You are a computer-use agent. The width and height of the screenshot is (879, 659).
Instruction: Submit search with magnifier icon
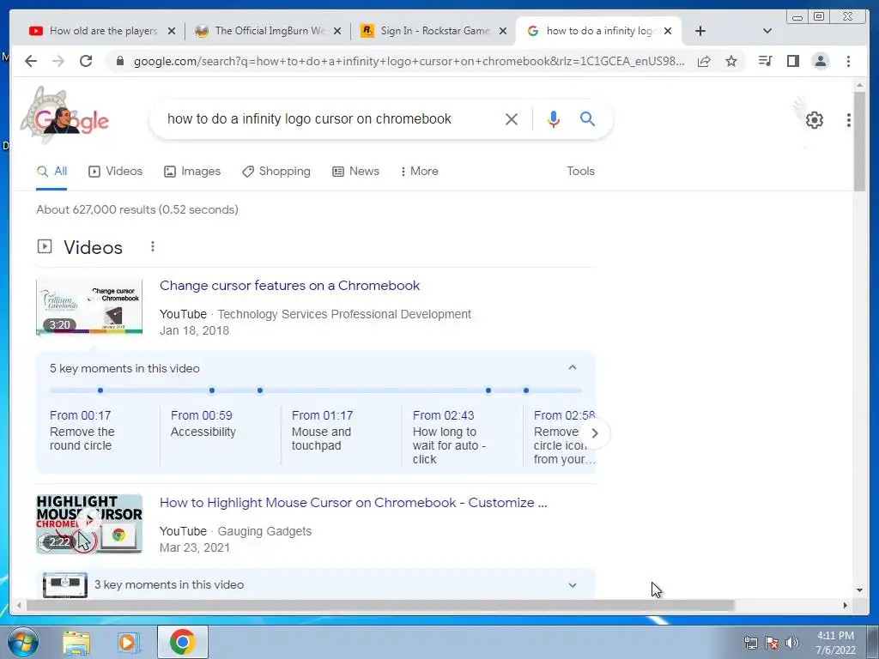point(587,118)
